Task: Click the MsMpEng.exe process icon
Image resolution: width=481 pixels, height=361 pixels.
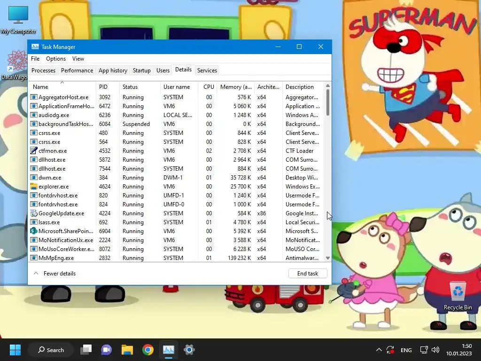Action: (x=34, y=258)
